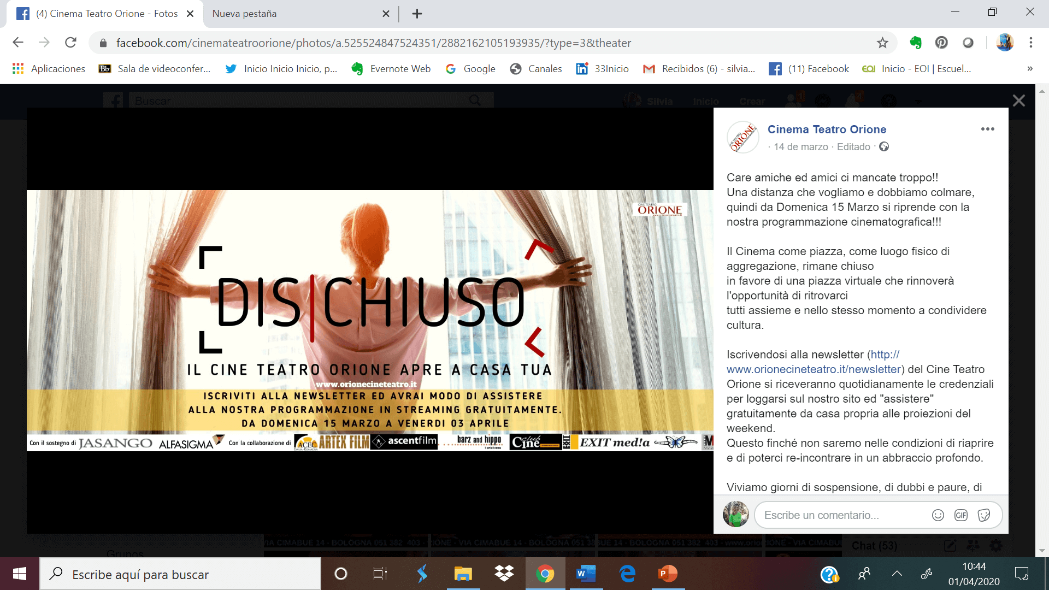Open the Gmail Recibidos (6) bookmark
Image resolution: width=1049 pixels, height=590 pixels.
tap(699, 69)
